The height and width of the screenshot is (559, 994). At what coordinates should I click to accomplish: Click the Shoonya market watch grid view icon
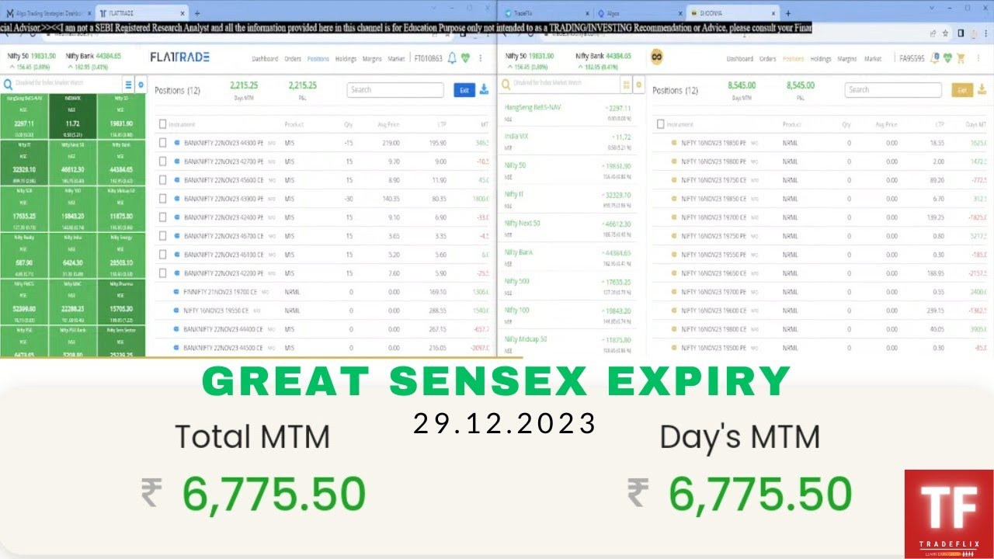point(627,85)
